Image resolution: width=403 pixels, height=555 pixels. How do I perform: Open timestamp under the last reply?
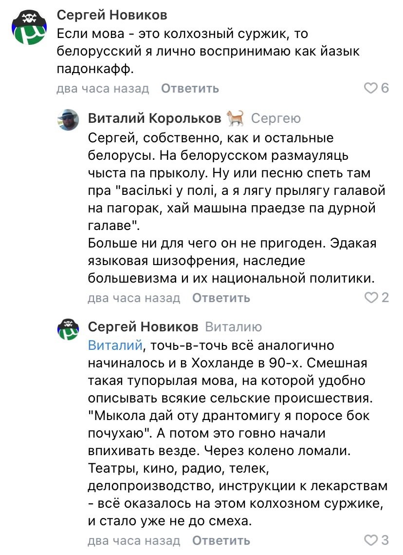pyautogui.click(x=134, y=540)
